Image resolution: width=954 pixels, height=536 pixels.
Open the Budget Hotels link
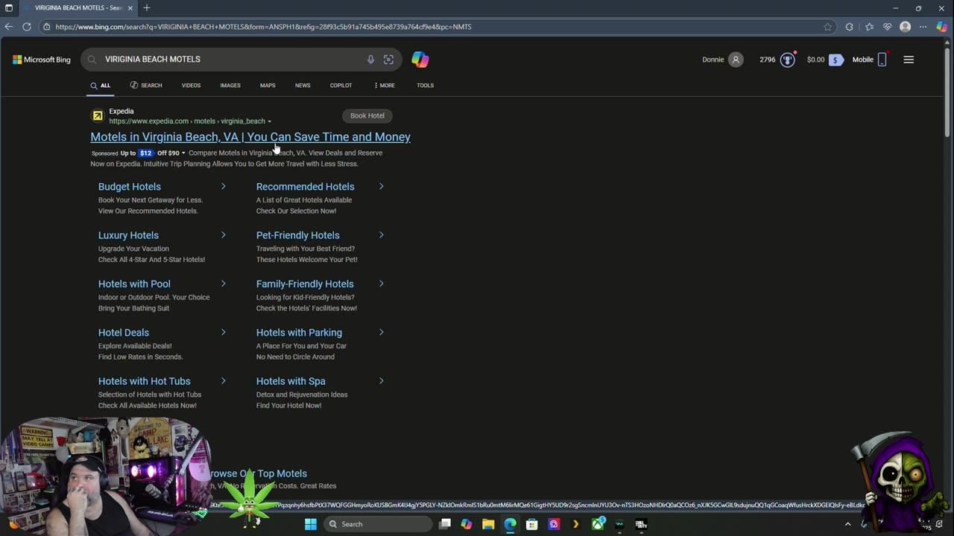130,187
